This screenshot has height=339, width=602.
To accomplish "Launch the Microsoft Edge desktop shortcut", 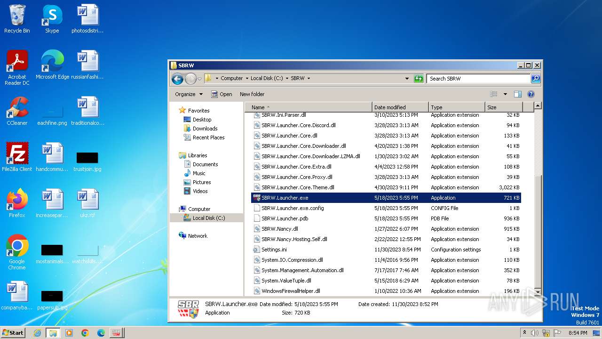I will point(52,65).
